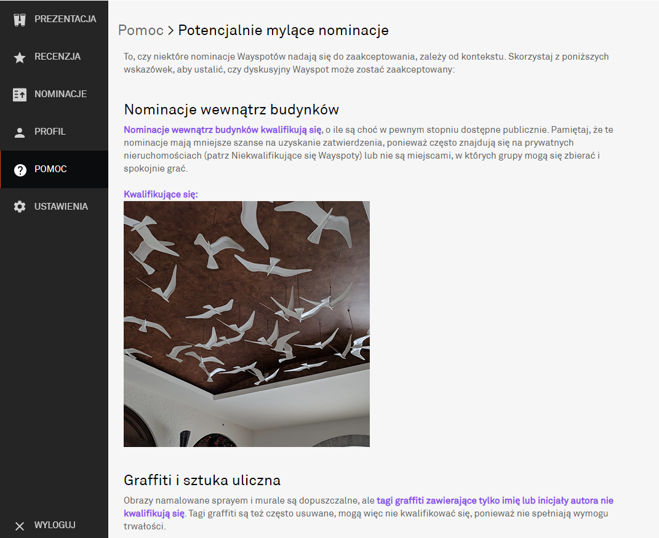This screenshot has height=538, width=659.
Task: Click the Recenzja star icon
Action: 18,56
